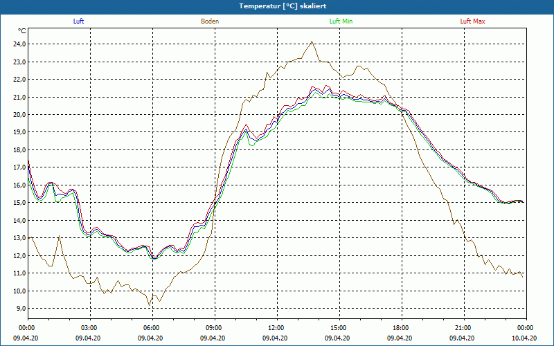Click the '18,0' y-axis value
This screenshot has width=554, height=346.
pyautogui.click(x=19, y=149)
